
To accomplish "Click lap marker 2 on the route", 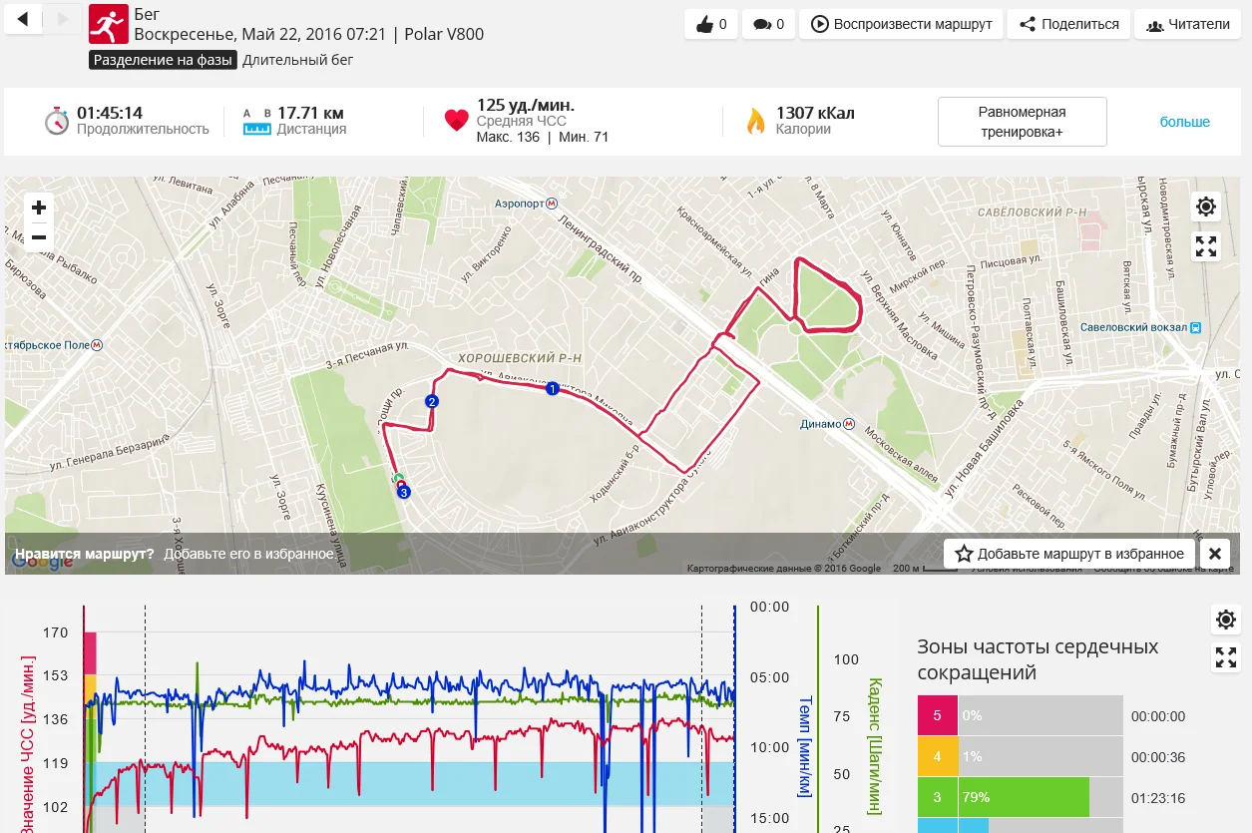I will click(432, 402).
